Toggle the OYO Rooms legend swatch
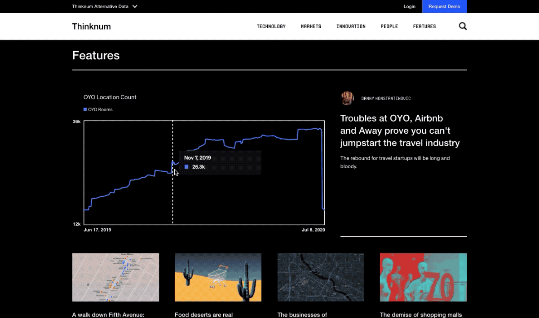This screenshot has height=318, width=539. pyautogui.click(x=85, y=109)
